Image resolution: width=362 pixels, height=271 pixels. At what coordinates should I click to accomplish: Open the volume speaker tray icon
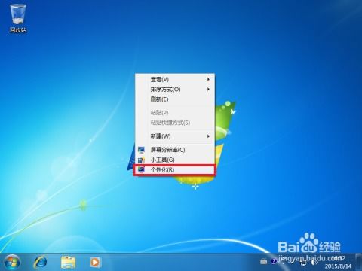tap(314, 263)
